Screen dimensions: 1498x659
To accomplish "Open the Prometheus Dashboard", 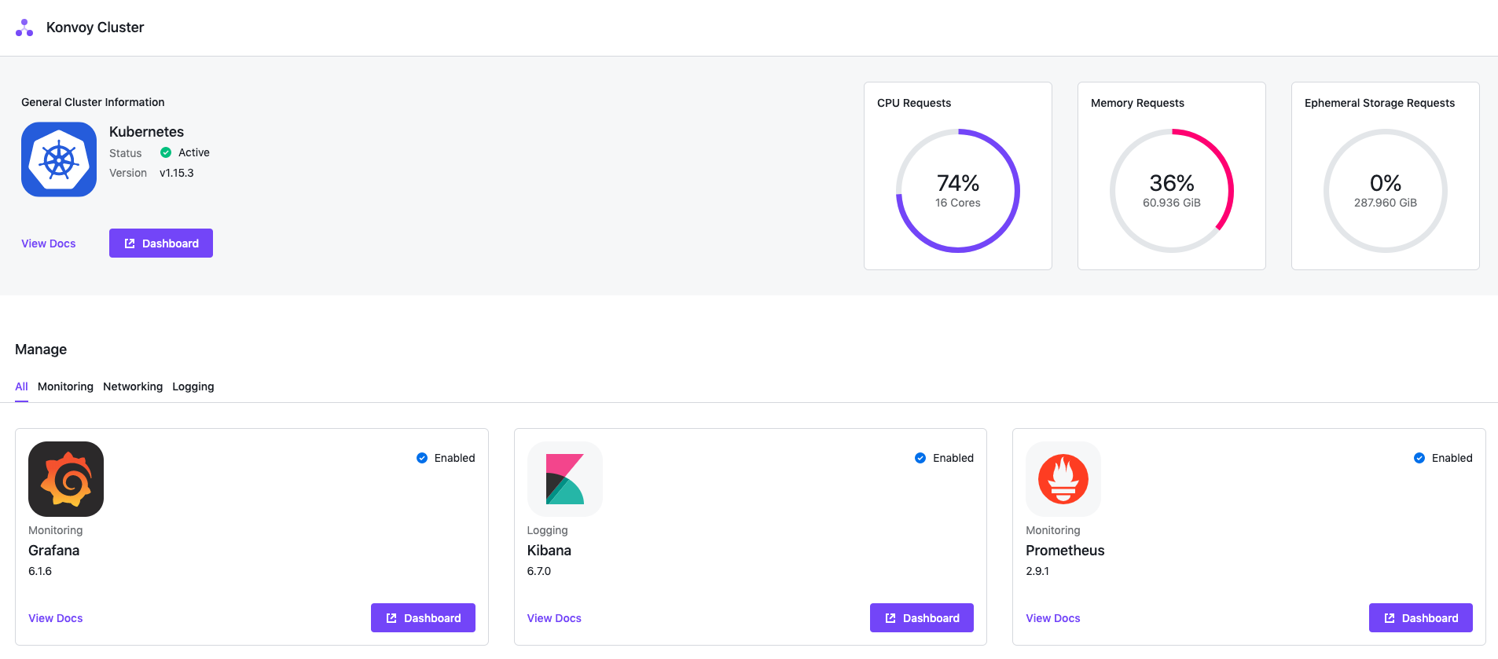I will tap(1420, 618).
